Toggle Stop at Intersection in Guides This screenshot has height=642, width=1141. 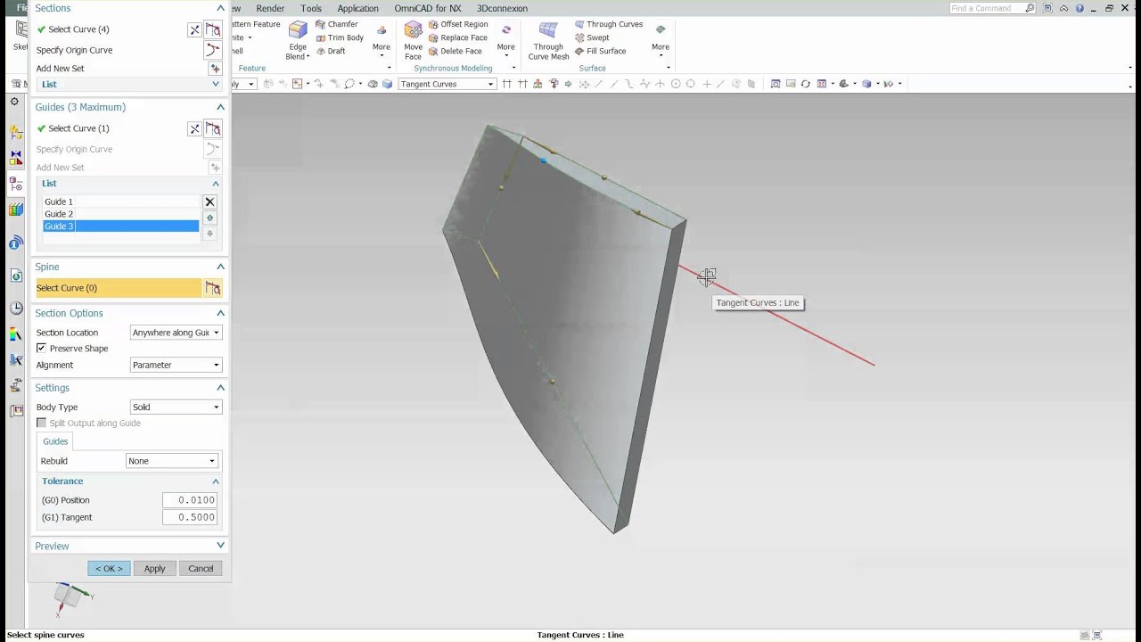click(x=194, y=128)
